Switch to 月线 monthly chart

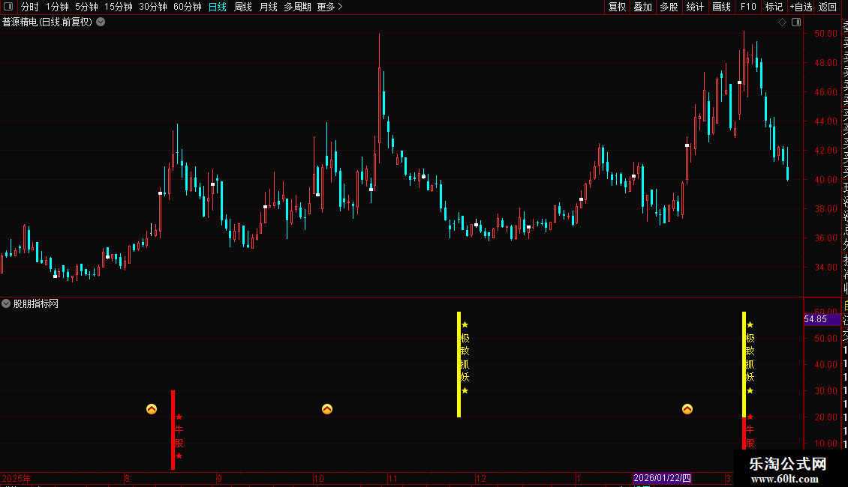coord(268,7)
